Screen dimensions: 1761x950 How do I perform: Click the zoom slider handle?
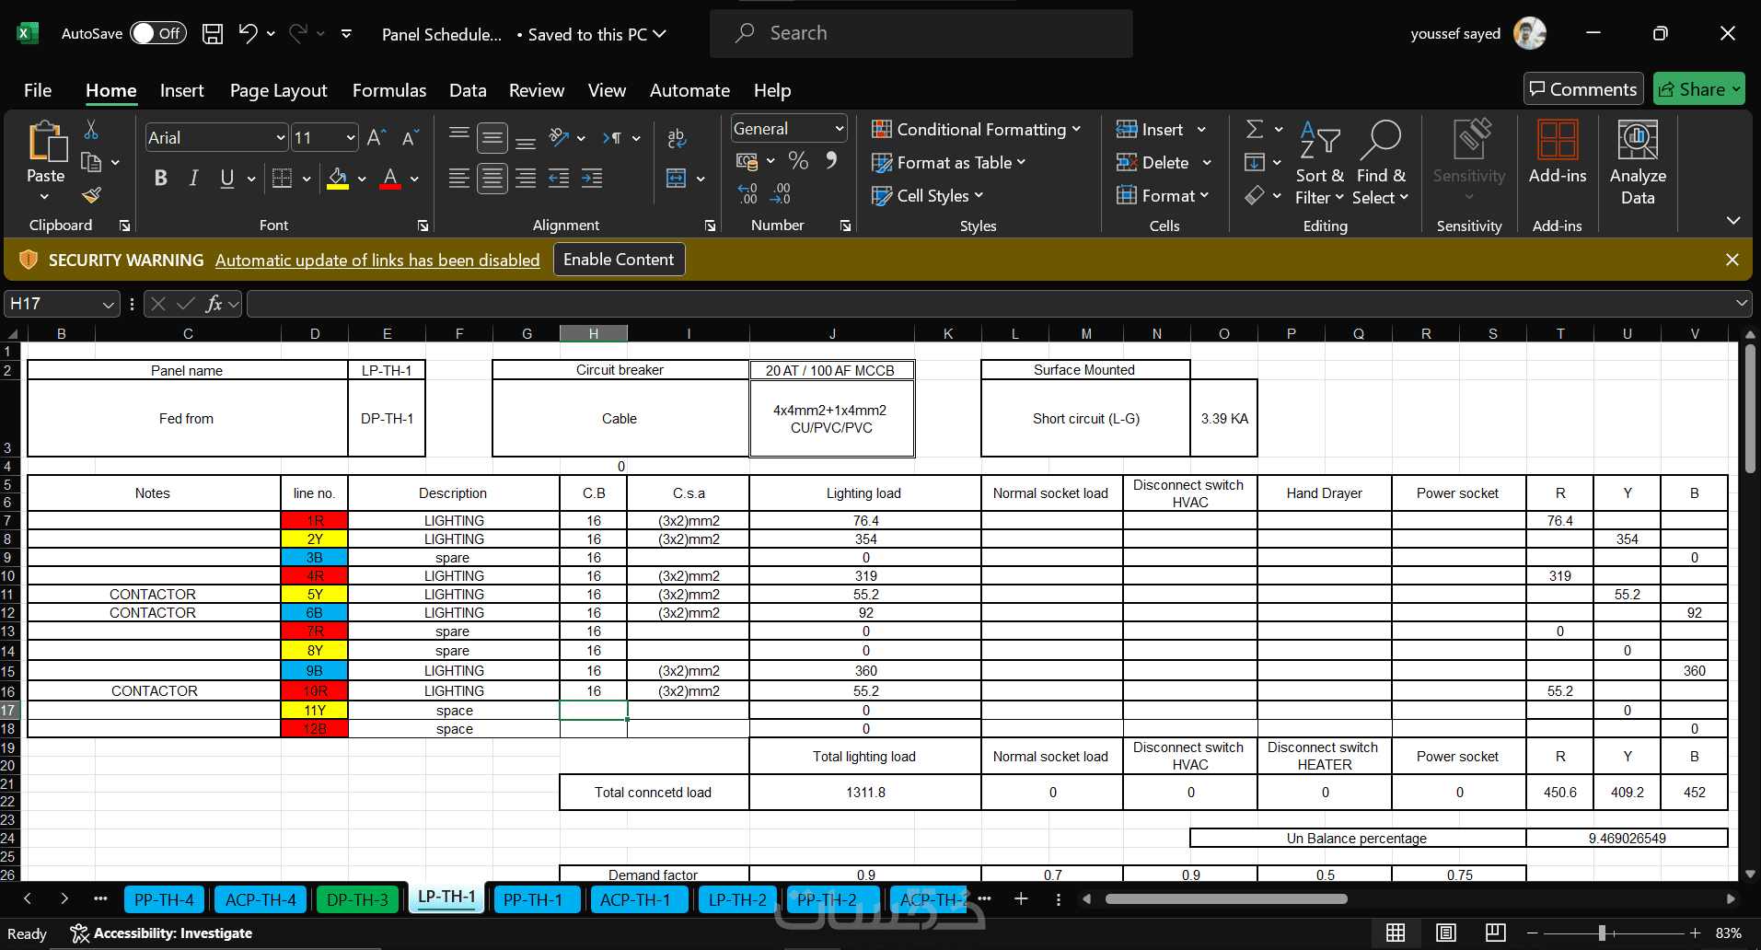1602,933
